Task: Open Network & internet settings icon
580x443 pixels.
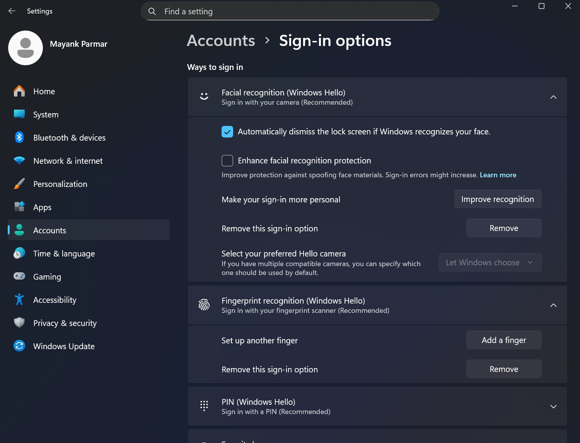Action: click(x=19, y=161)
